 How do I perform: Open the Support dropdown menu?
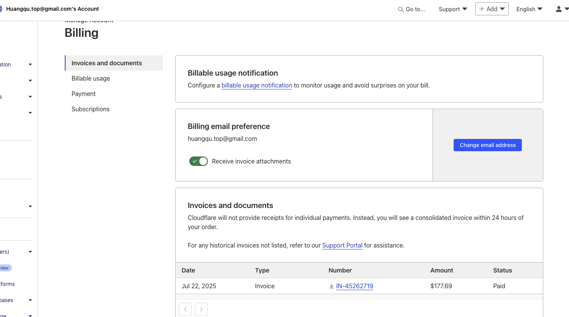(x=453, y=9)
